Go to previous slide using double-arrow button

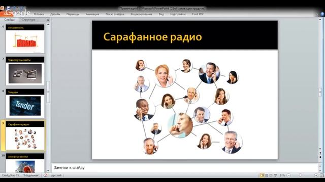(x=320, y=154)
